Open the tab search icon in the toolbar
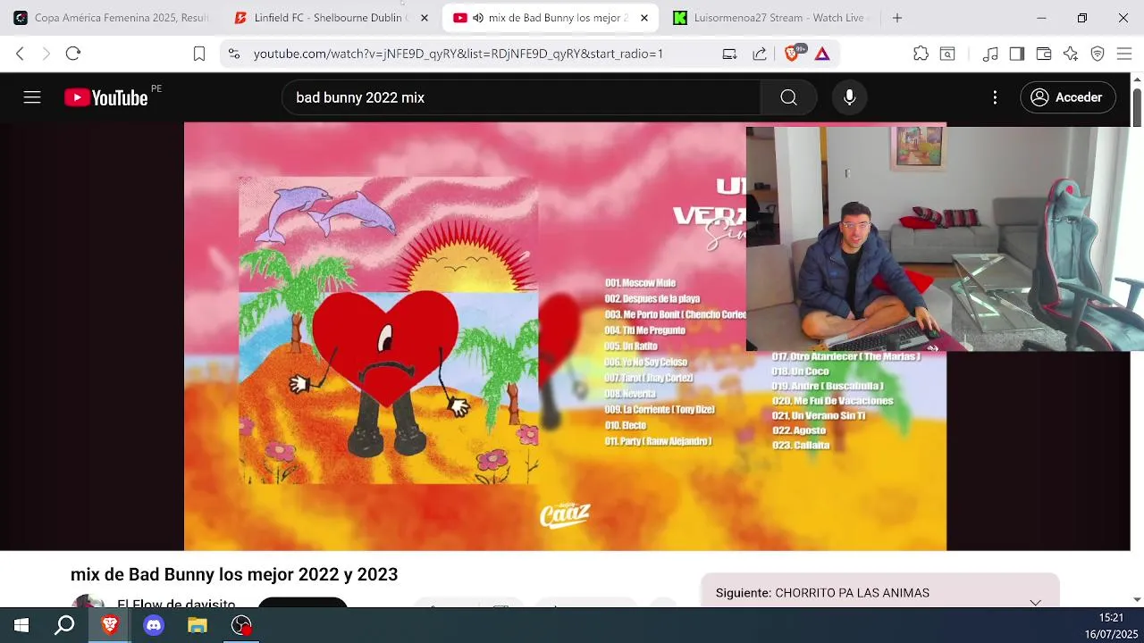Image resolution: width=1144 pixels, height=643 pixels. (x=947, y=54)
